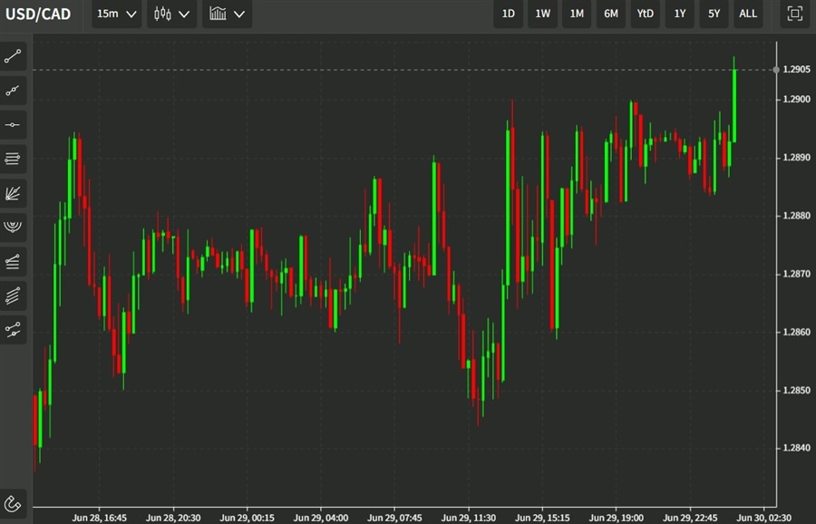Switch to the 1W time range
Image resolution: width=816 pixels, height=524 pixels.
click(542, 14)
